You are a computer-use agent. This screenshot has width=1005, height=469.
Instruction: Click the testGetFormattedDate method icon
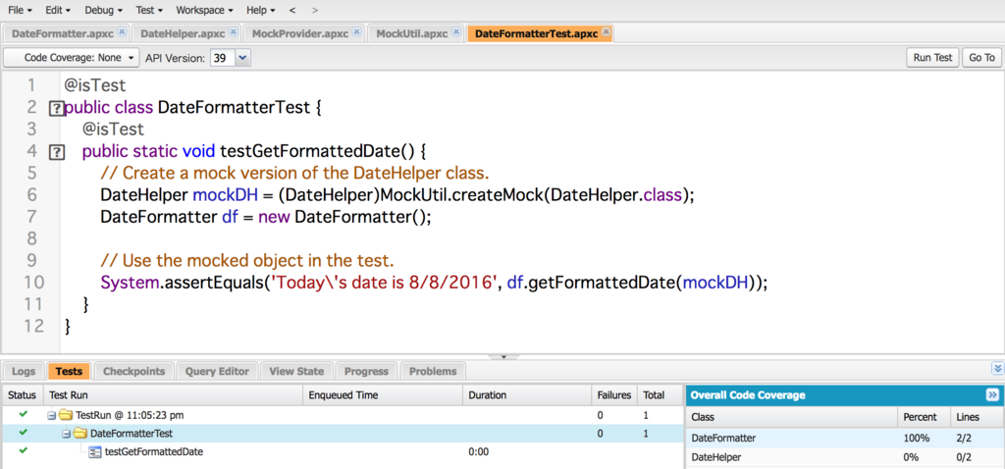click(x=95, y=451)
